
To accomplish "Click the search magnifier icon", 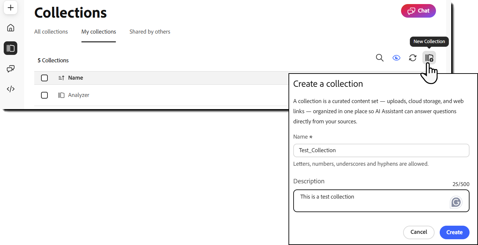I will [x=380, y=58].
